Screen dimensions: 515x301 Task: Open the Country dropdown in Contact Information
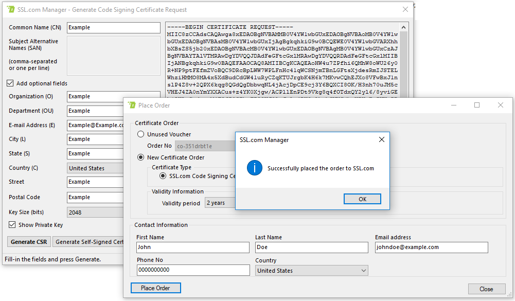click(311, 271)
